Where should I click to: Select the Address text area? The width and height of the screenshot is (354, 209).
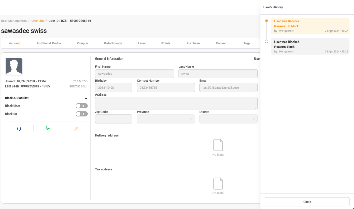[176, 103]
